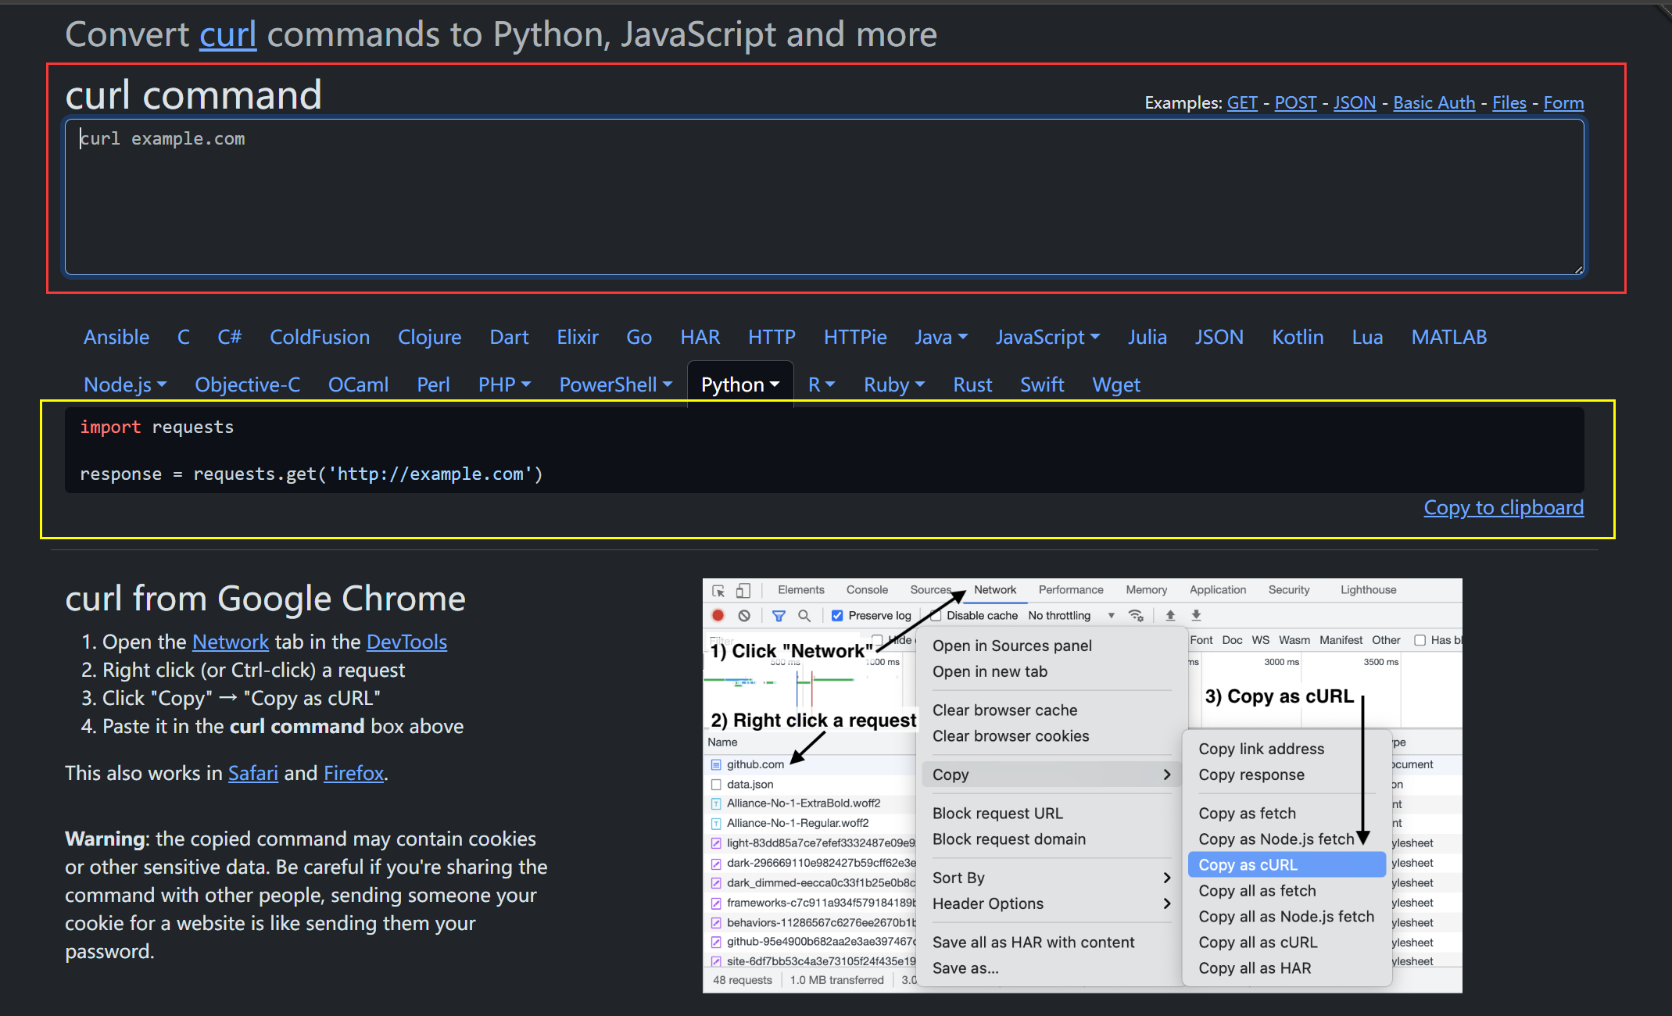This screenshot has height=1016, width=1672.
Task: Open the Basic Auth example link
Action: click(x=1434, y=102)
